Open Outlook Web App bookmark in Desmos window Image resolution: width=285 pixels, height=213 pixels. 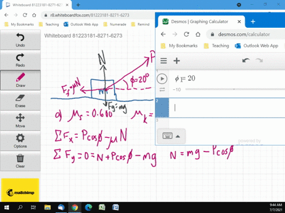(x=256, y=46)
